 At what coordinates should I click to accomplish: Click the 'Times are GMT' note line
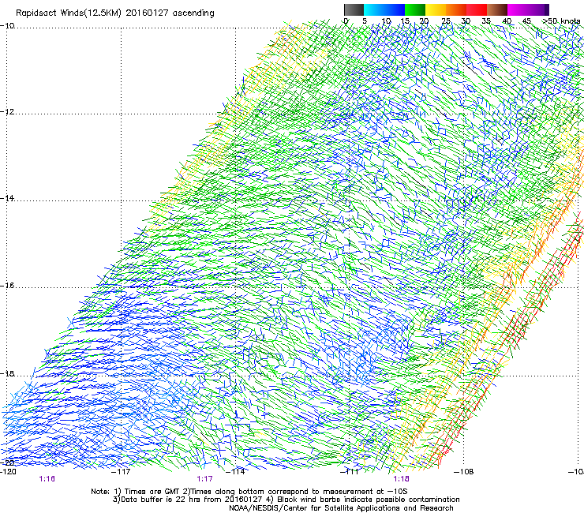click(249, 492)
